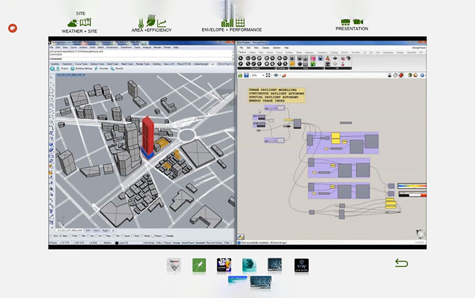Click the green return arrow icon
Image resolution: width=475 pixels, height=298 pixels.
401,262
